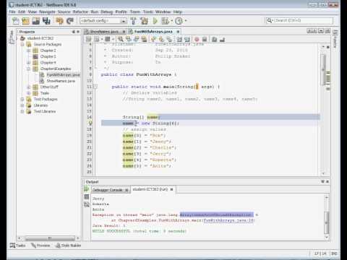This screenshot has height=260, width=347.
Task: Switch to the ShowNames.java editor tab
Action: pos(104,32)
